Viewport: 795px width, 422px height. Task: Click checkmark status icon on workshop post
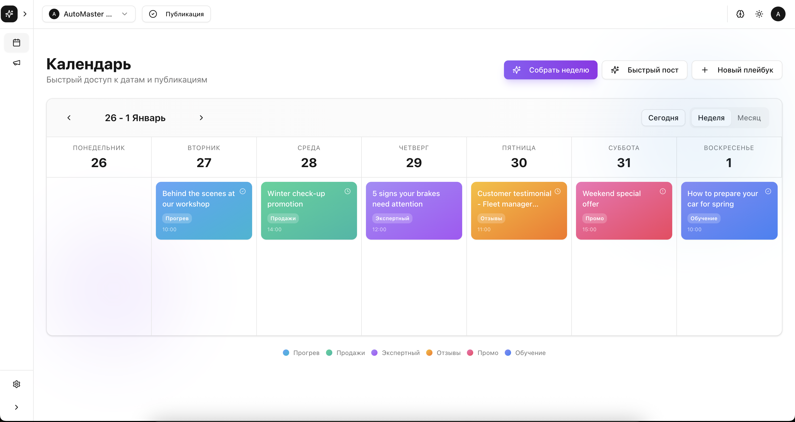click(243, 191)
